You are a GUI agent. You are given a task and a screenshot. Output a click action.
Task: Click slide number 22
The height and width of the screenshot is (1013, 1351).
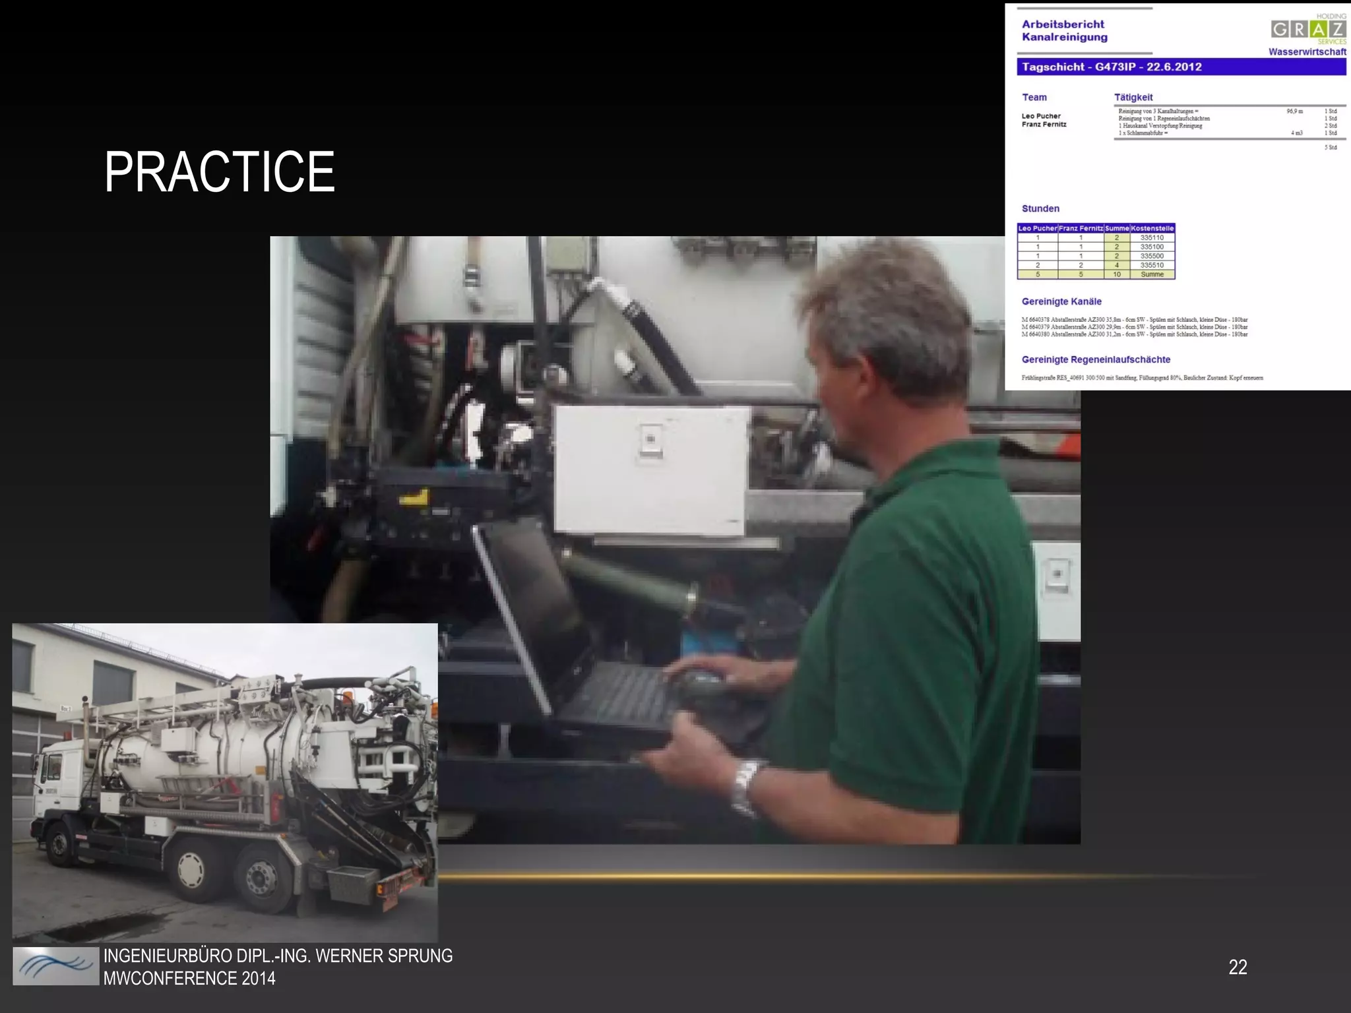tap(1238, 967)
